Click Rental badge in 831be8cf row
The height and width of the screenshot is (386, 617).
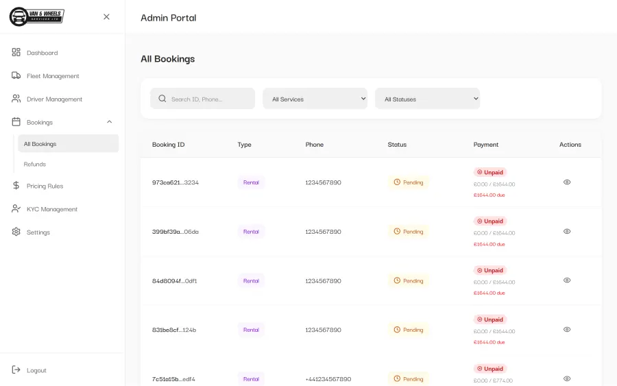(x=251, y=330)
